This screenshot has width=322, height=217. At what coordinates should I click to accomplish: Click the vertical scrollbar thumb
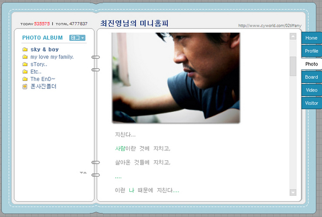pyautogui.click(x=293, y=67)
